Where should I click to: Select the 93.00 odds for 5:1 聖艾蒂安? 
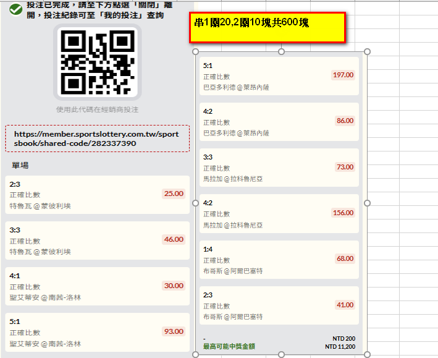pos(174,331)
